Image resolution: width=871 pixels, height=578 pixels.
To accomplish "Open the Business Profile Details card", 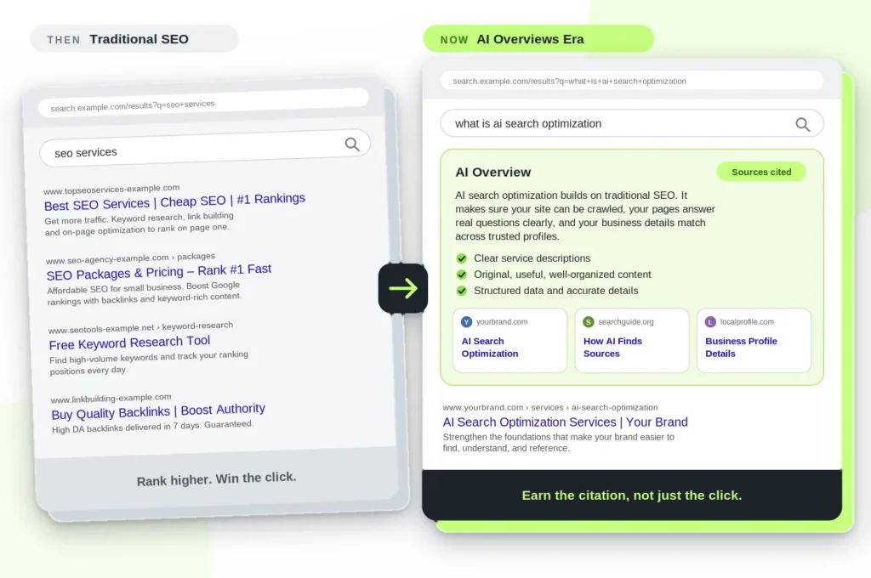I will pyautogui.click(x=754, y=340).
